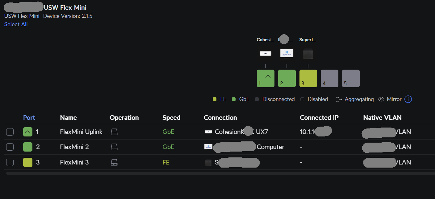
Task: Click the info icon beside Mirror
Action: [408, 99]
